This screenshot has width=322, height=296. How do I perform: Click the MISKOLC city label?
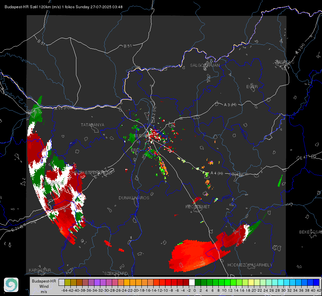pyautogui.click(x=285, y=62)
